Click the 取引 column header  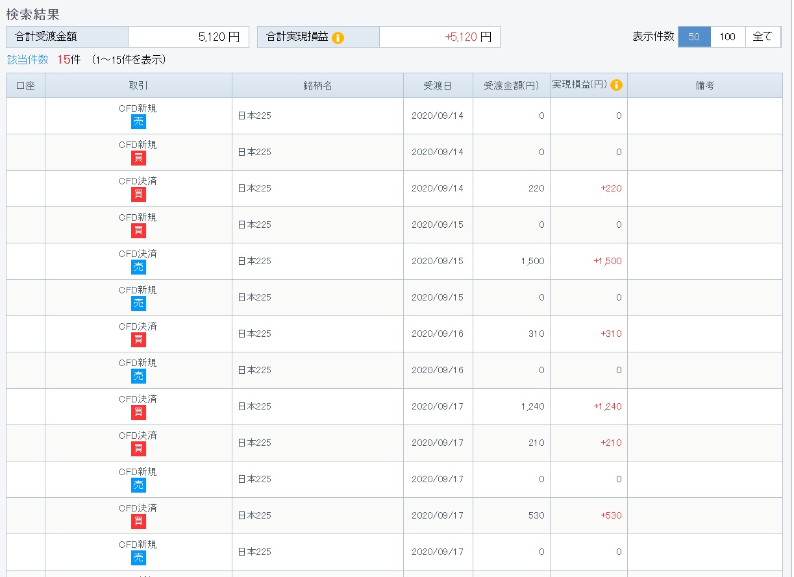pyautogui.click(x=138, y=86)
